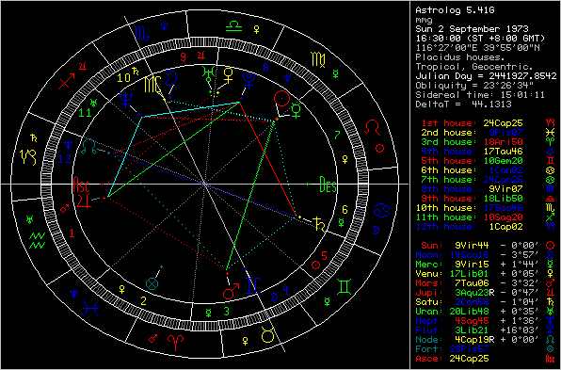The width and height of the screenshot is (561, 370).
Task: Click the 'Jupi: 3Aqu23R' planet row
Action: pos(485,293)
